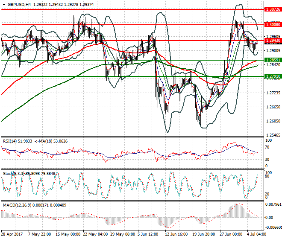
Task: Click the 22 May 04:00 time axis label
Action: pyautogui.click(x=95, y=234)
